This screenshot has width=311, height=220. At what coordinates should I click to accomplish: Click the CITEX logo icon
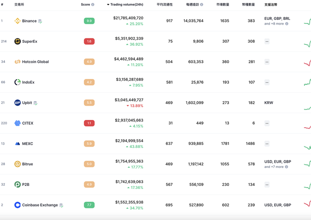coord(17,123)
